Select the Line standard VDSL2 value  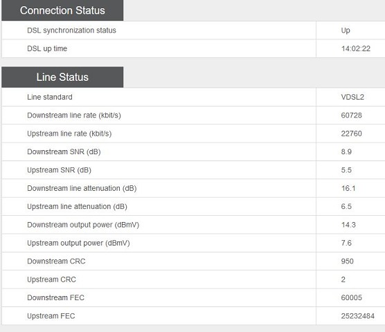(352, 97)
